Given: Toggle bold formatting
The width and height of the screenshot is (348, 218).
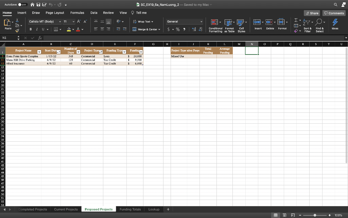Looking at the screenshot, I should click(x=32, y=29).
